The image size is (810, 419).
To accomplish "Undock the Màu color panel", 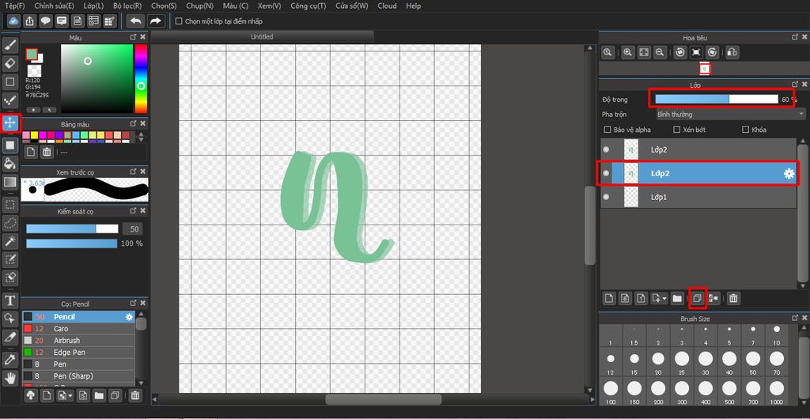I will pos(133,37).
